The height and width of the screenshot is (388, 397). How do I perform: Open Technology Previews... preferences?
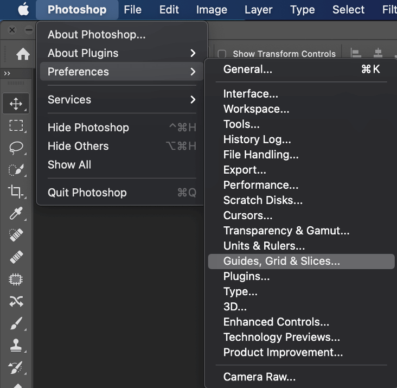[x=302, y=337]
